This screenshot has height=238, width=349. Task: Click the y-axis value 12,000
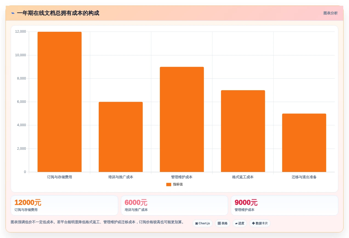(x=21, y=32)
